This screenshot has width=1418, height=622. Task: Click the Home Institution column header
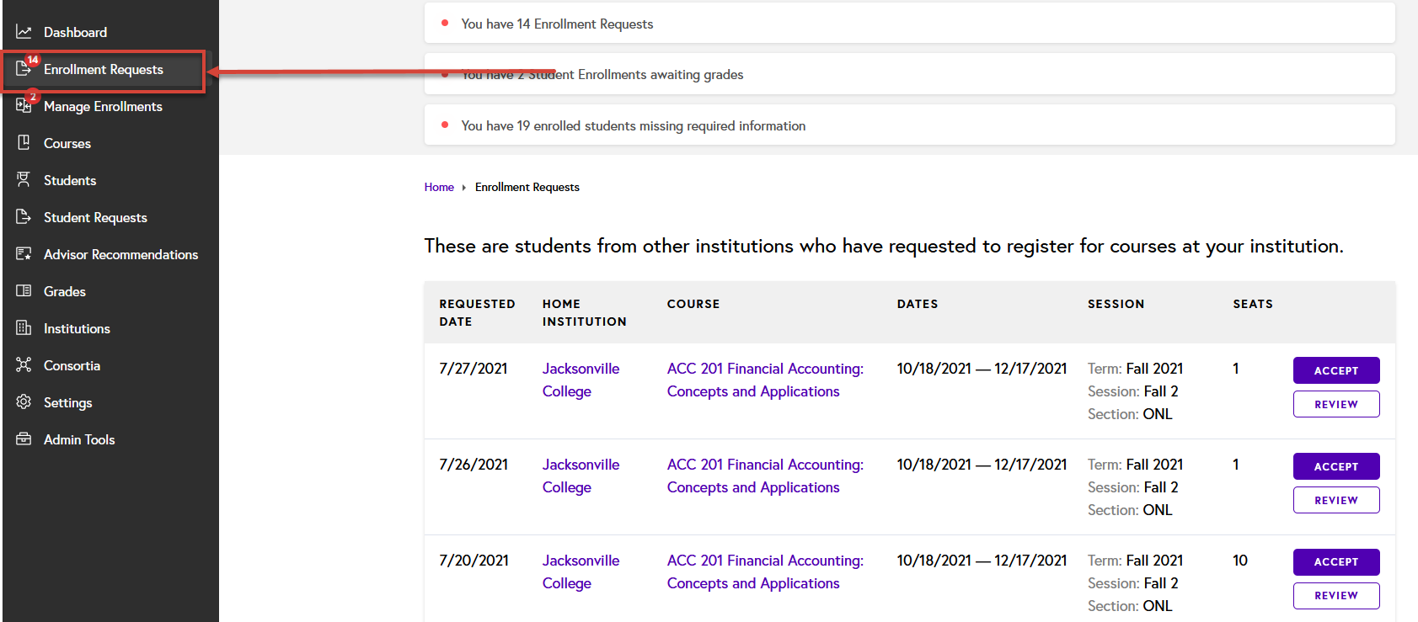pos(585,312)
